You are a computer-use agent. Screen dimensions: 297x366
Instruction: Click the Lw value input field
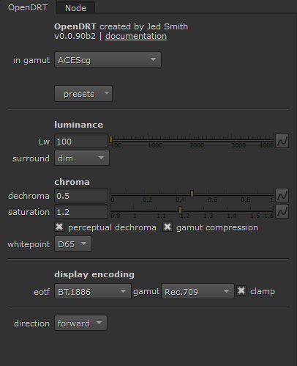(x=81, y=141)
